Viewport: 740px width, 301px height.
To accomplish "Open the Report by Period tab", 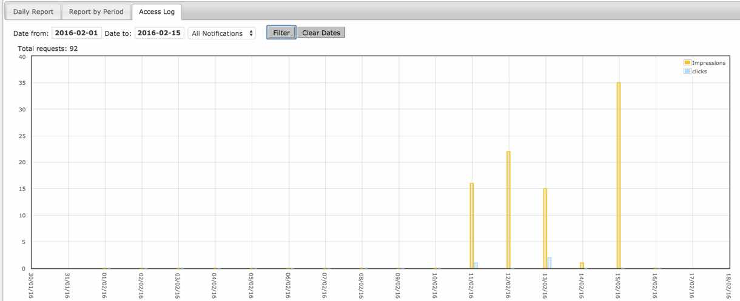I will (96, 12).
